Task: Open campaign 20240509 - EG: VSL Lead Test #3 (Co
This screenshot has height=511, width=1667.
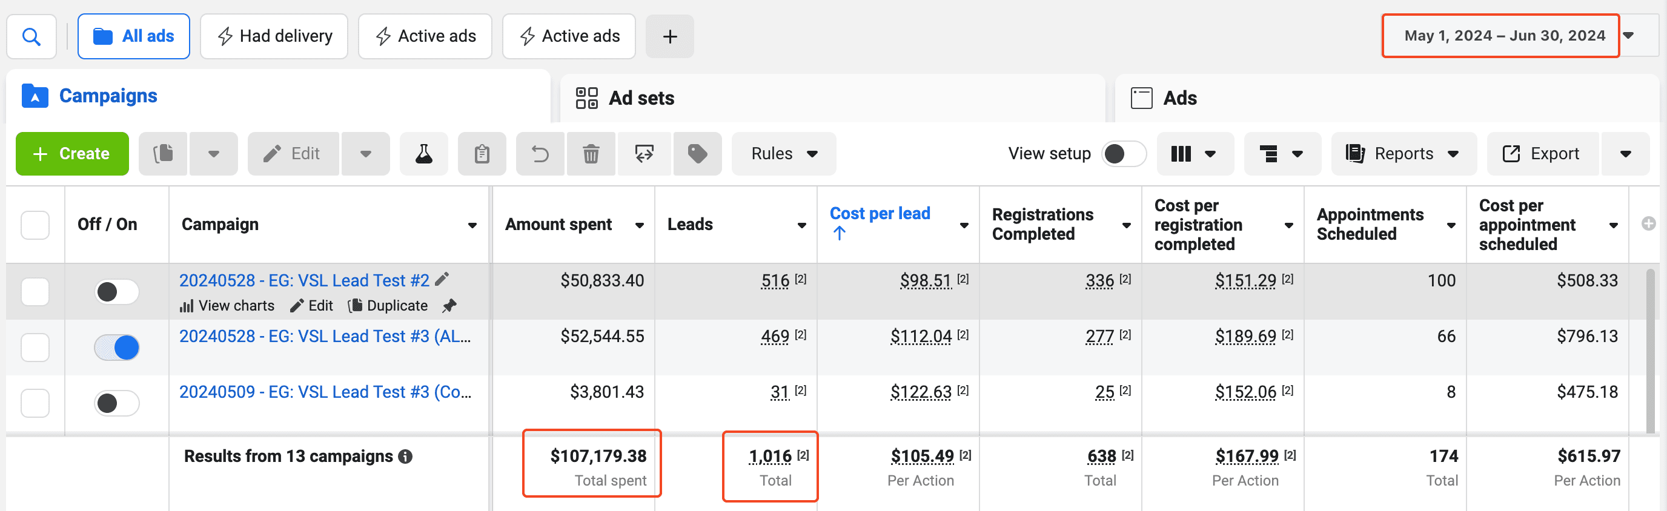Action: tap(325, 392)
